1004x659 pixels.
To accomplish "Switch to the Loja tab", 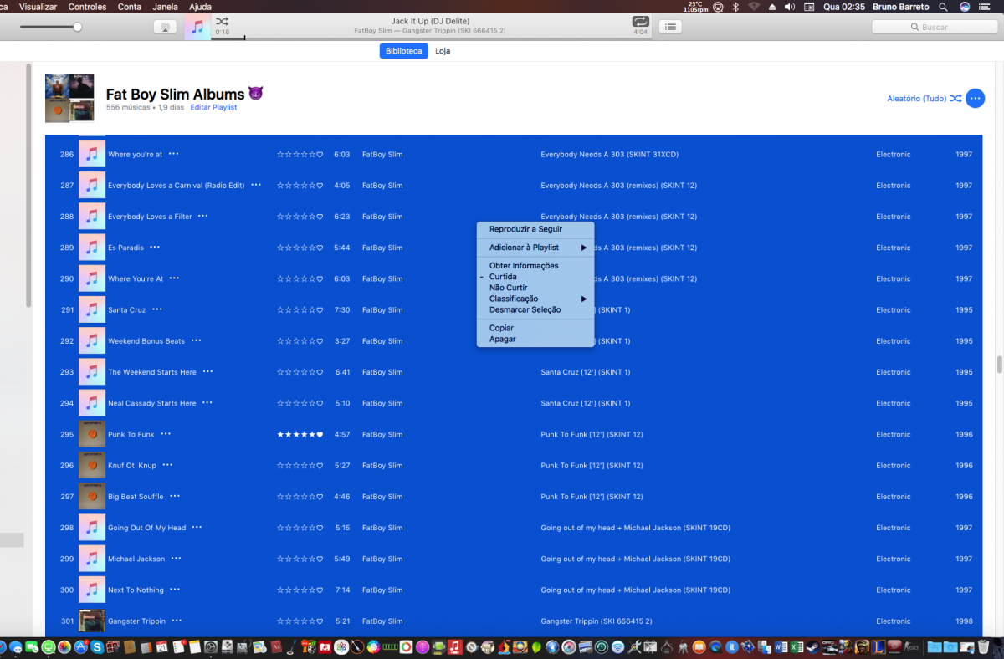I will click(x=443, y=51).
